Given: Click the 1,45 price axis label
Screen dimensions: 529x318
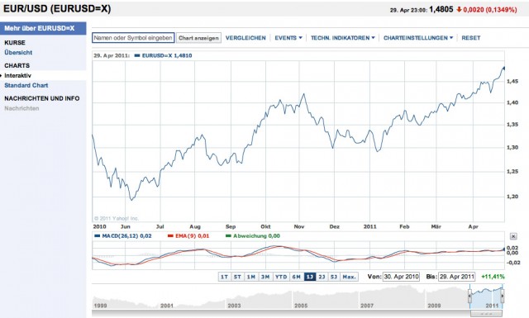Looking at the screenshot, I should click(x=512, y=81).
